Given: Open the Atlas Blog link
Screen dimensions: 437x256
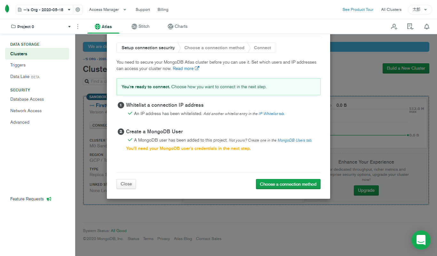Looking at the screenshot, I should click(183, 239).
